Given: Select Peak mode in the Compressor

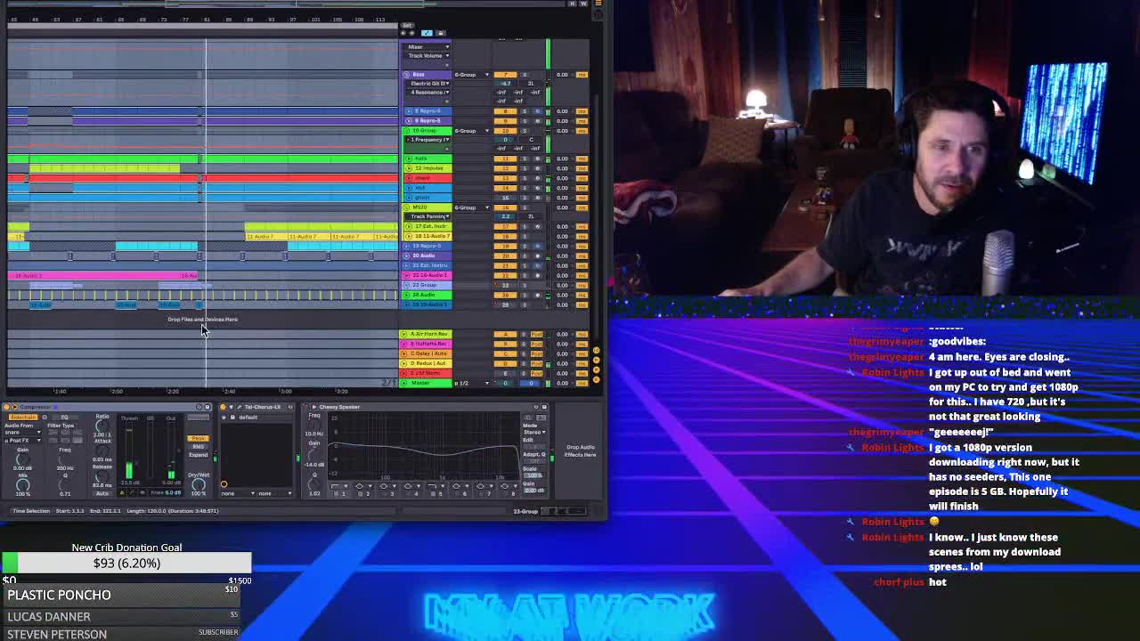Looking at the screenshot, I should [198, 438].
